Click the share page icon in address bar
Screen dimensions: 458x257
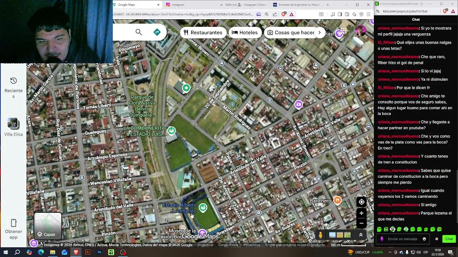(275, 14)
